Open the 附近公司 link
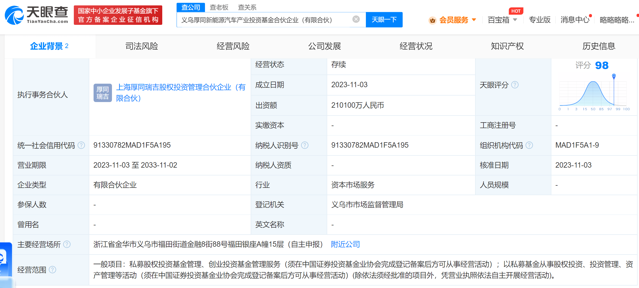The width and height of the screenshot is (639, 288). (x=345, y=244)
